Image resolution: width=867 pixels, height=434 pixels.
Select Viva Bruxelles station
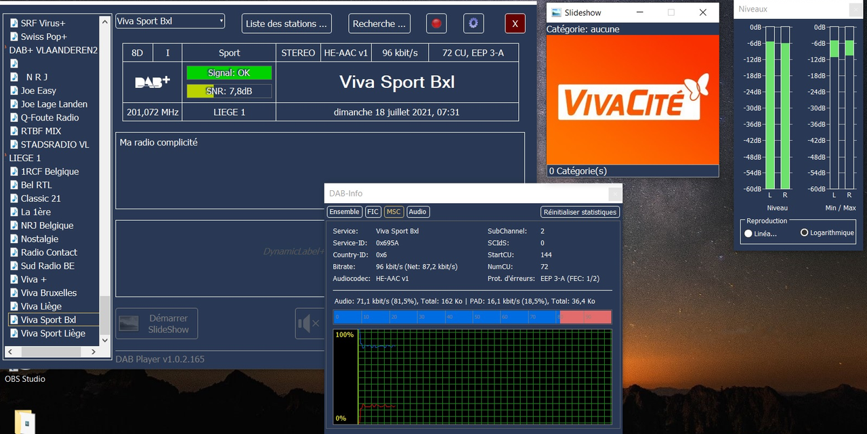[x=49, y=292]
